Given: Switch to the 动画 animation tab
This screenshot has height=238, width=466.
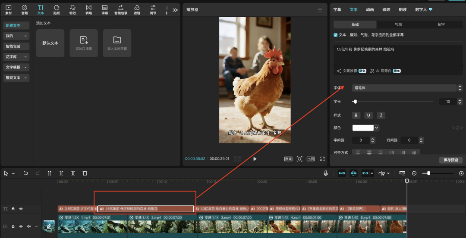Looking at the screenshot, I should [x=370, y=9].
